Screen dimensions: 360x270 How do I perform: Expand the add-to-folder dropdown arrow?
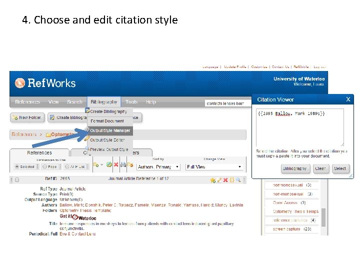tap(101, 165)
